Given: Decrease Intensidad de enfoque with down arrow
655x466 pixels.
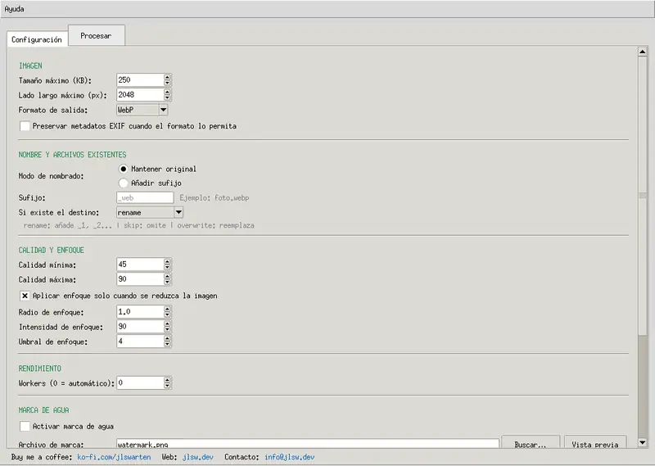Looking at the screenshot, I should 168,330.
